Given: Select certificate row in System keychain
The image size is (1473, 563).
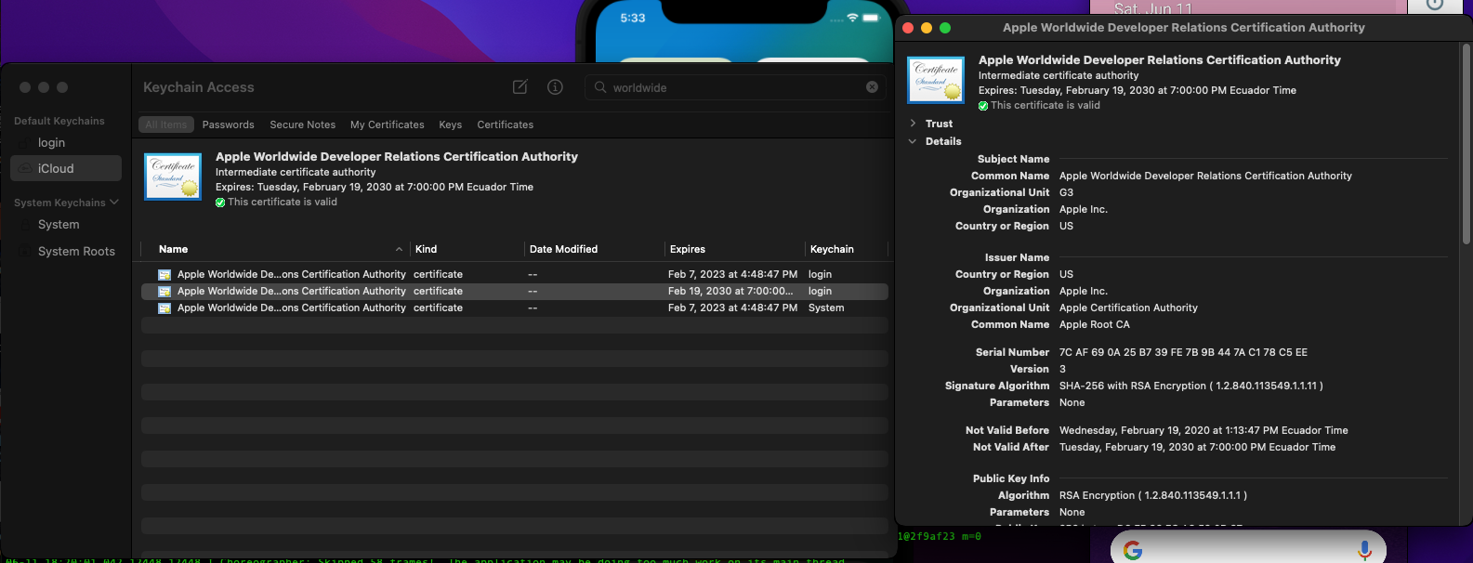Looking at the screenshot, I should (514, 308).
